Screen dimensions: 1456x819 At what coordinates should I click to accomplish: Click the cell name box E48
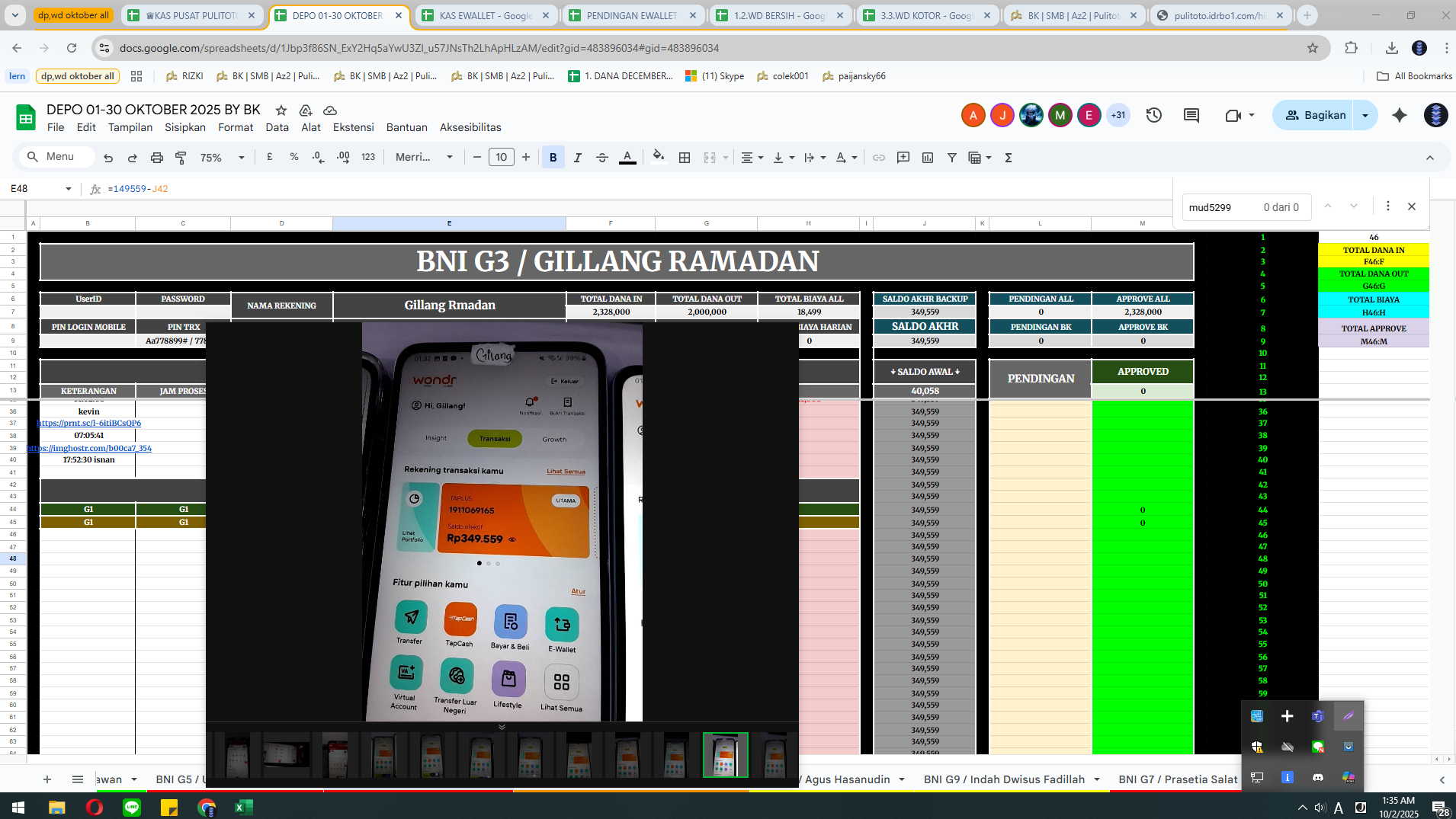(x=41, y=188)
